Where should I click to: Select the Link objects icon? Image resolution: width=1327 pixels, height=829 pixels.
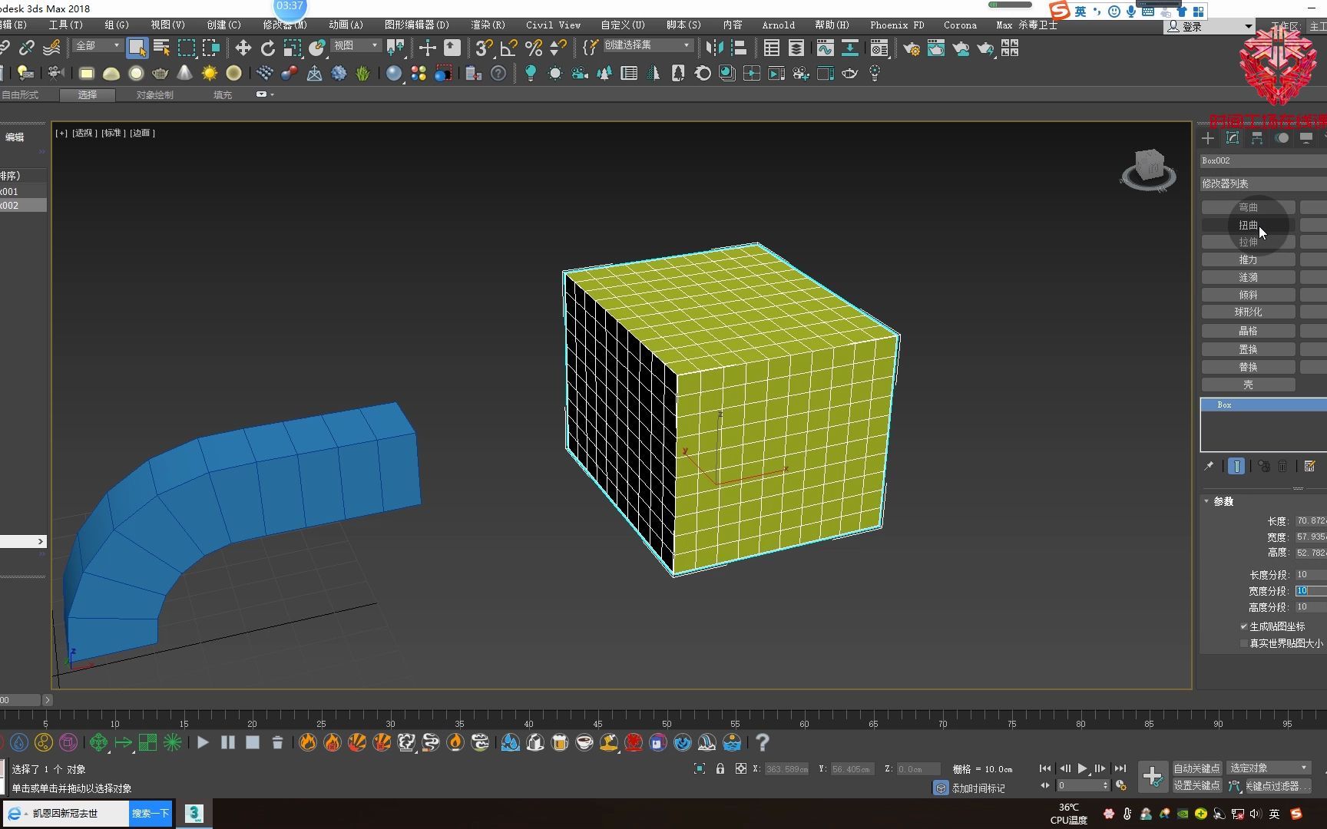[x=5, y=48]
